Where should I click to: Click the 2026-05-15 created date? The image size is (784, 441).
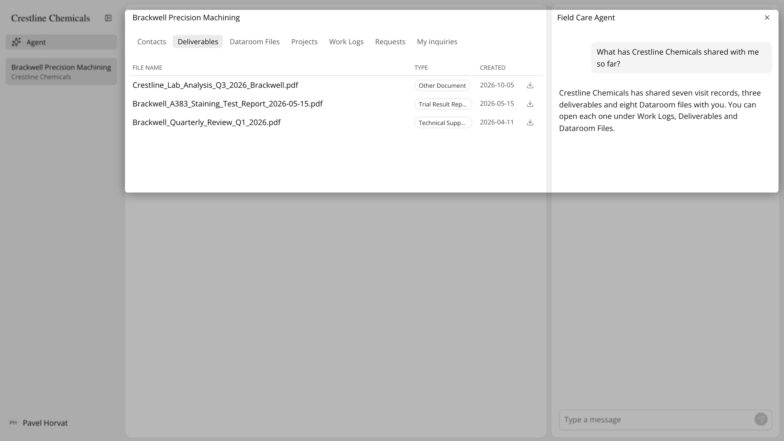coord(497,104)
